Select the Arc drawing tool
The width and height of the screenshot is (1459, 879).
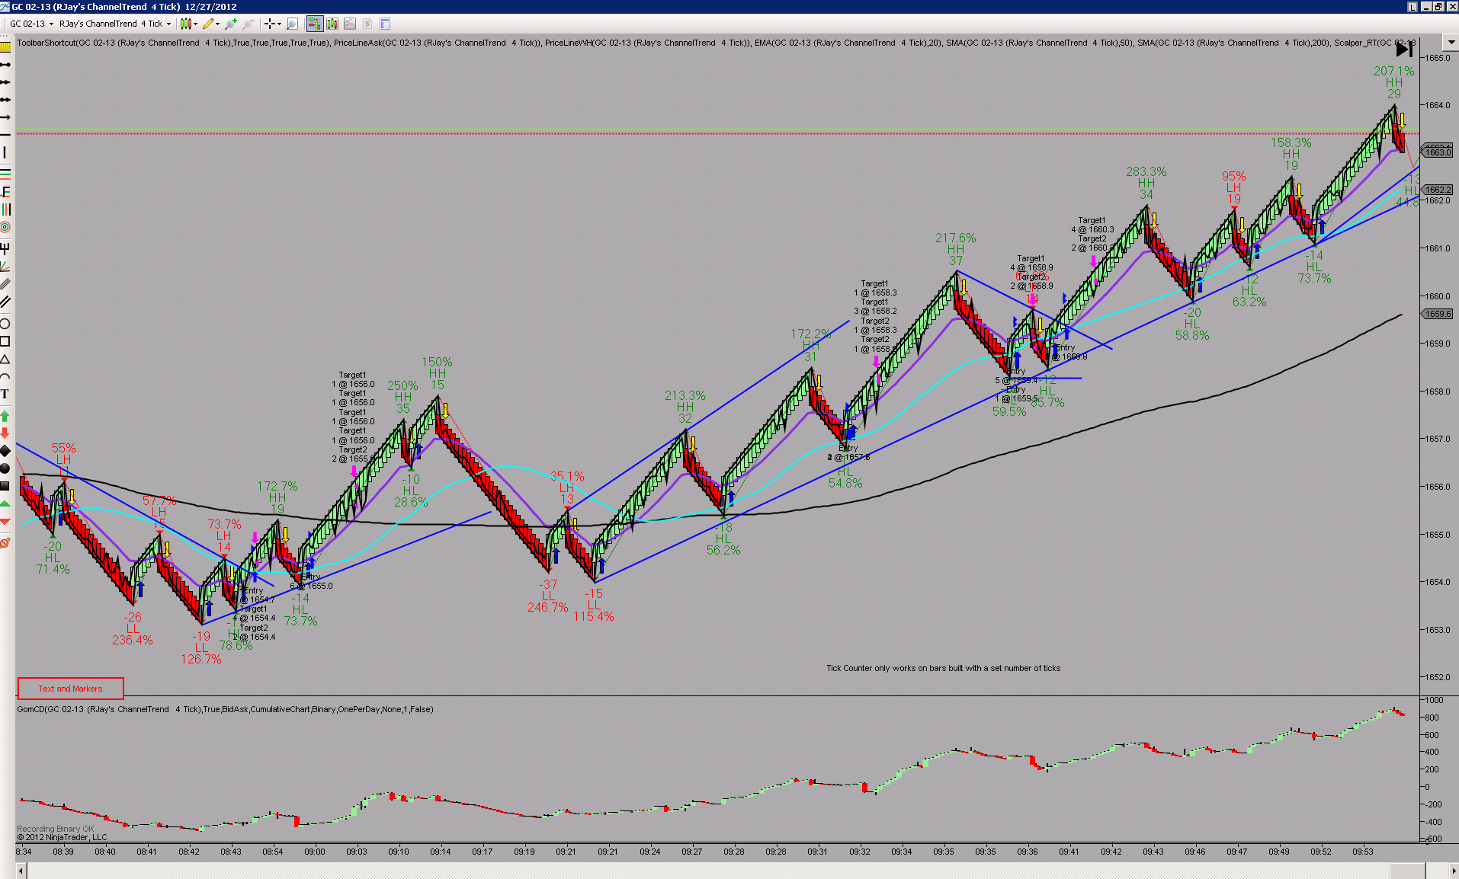[x=5, y=376]
